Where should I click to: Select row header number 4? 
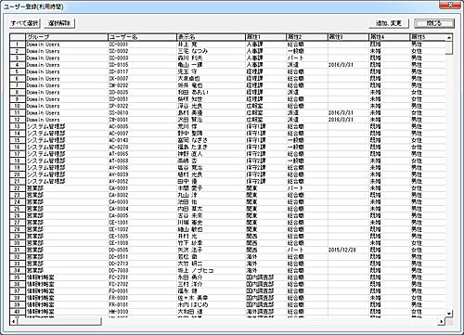(x=18, y=65)
